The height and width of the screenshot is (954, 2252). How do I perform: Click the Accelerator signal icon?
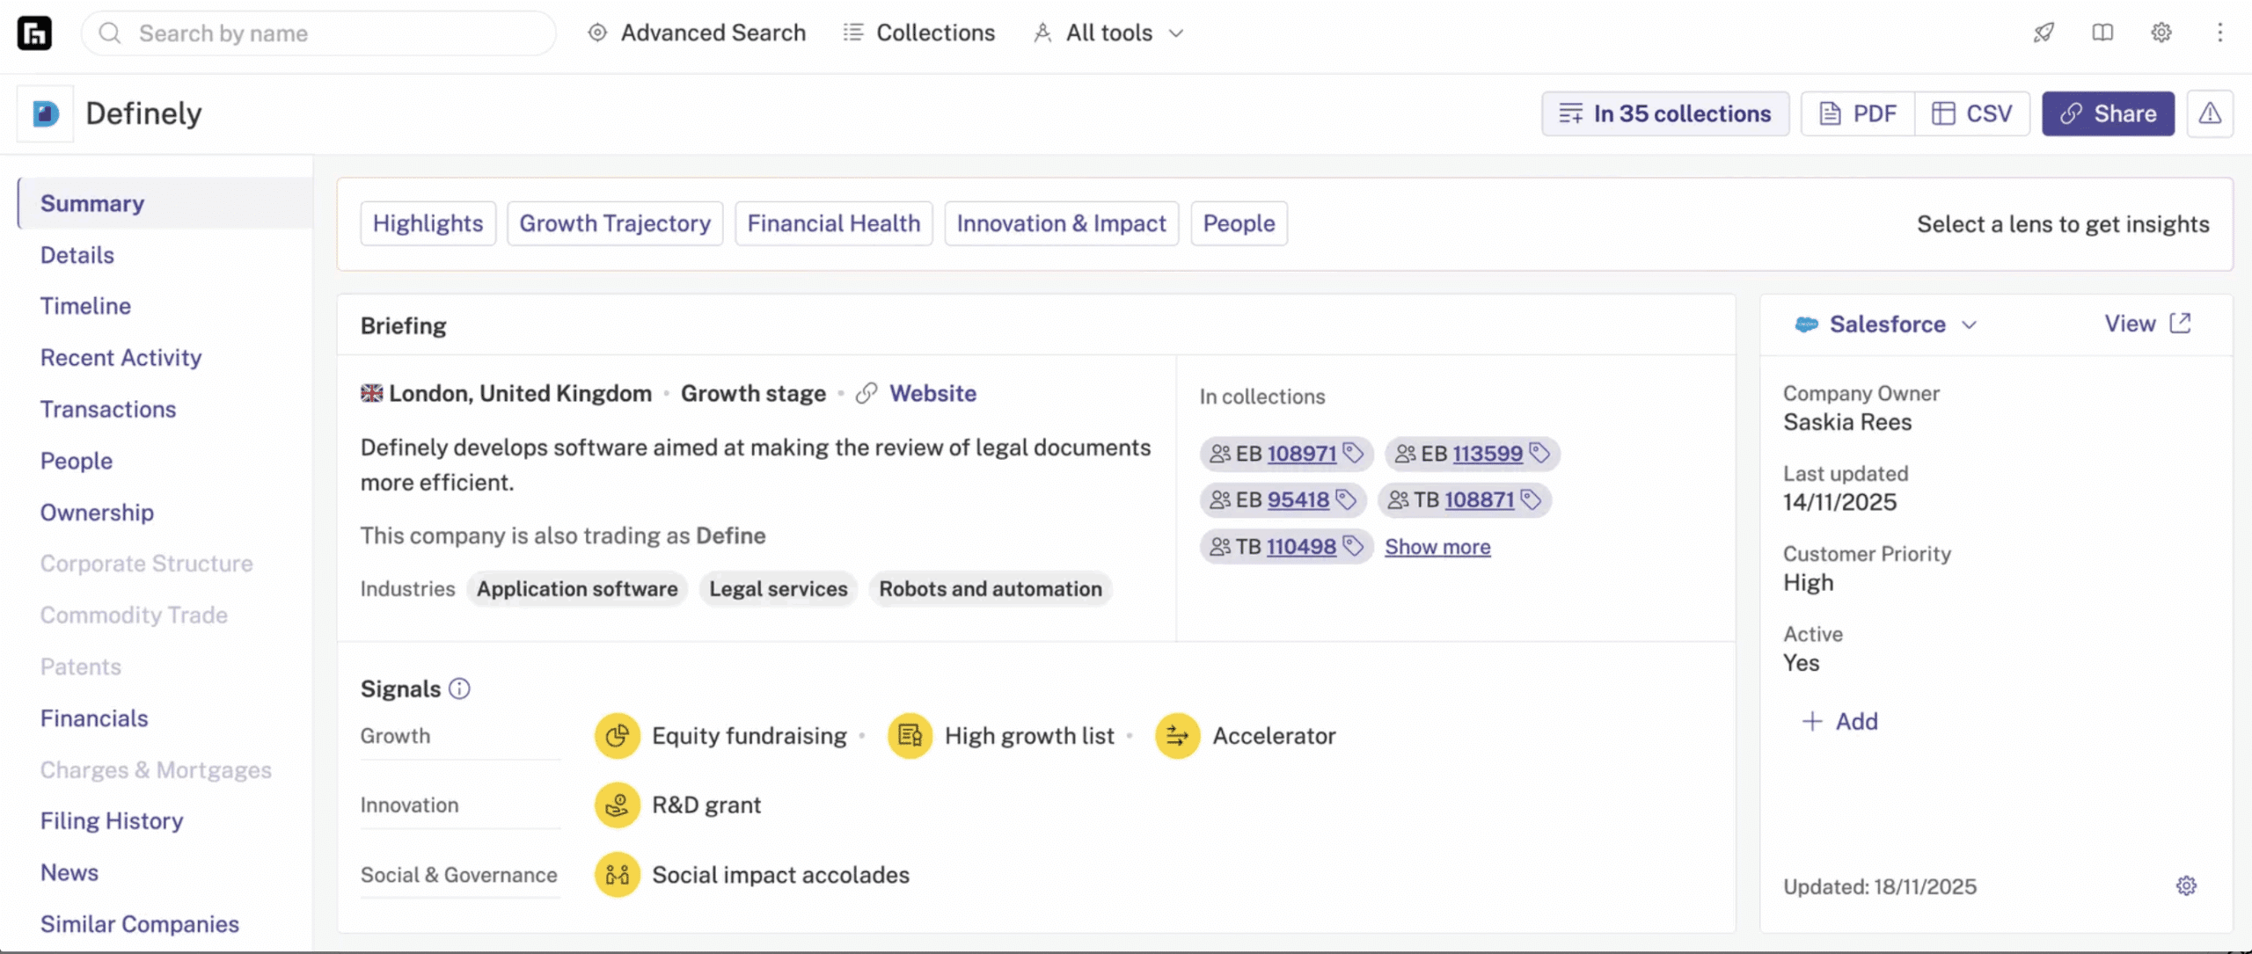click(x=1177, y=735)
